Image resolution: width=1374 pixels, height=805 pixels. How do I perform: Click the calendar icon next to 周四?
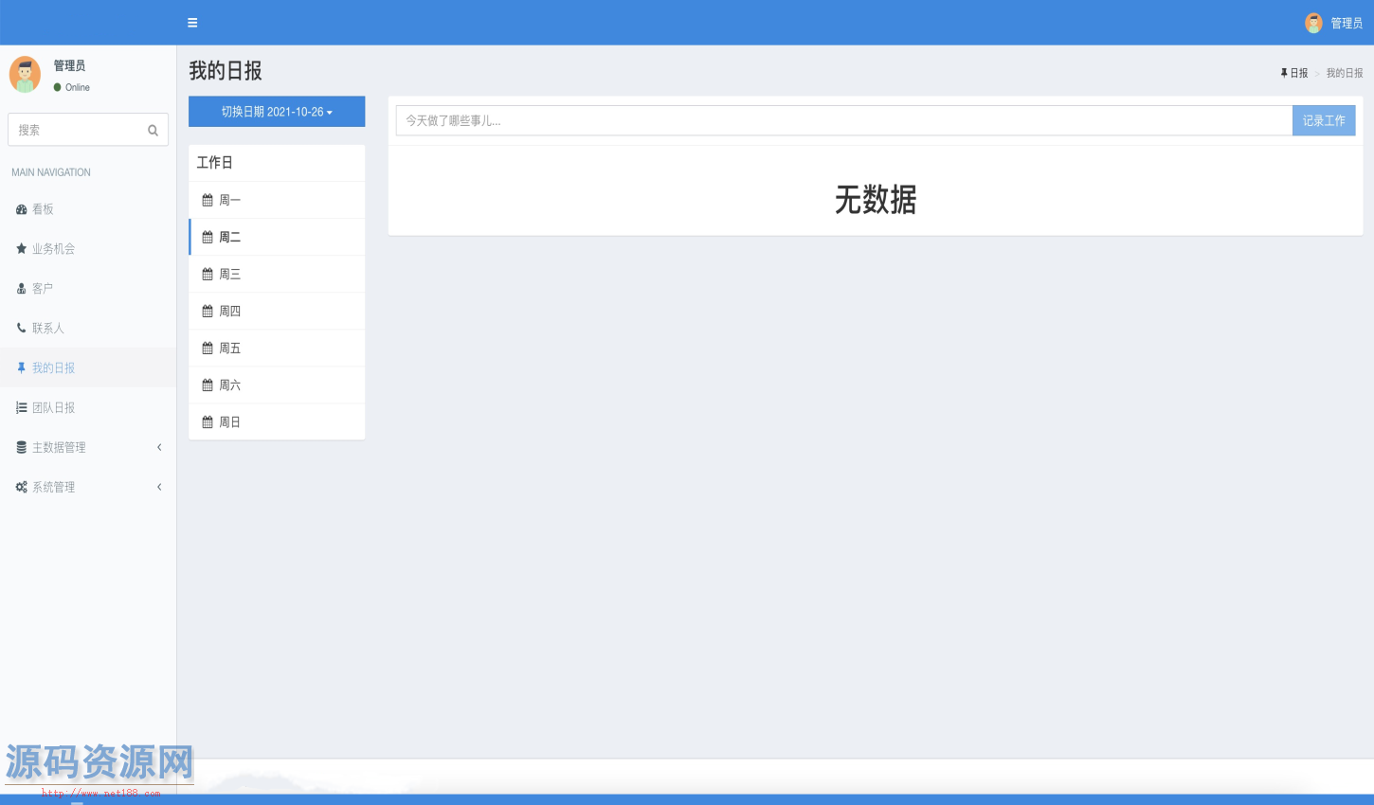(208, 312)
